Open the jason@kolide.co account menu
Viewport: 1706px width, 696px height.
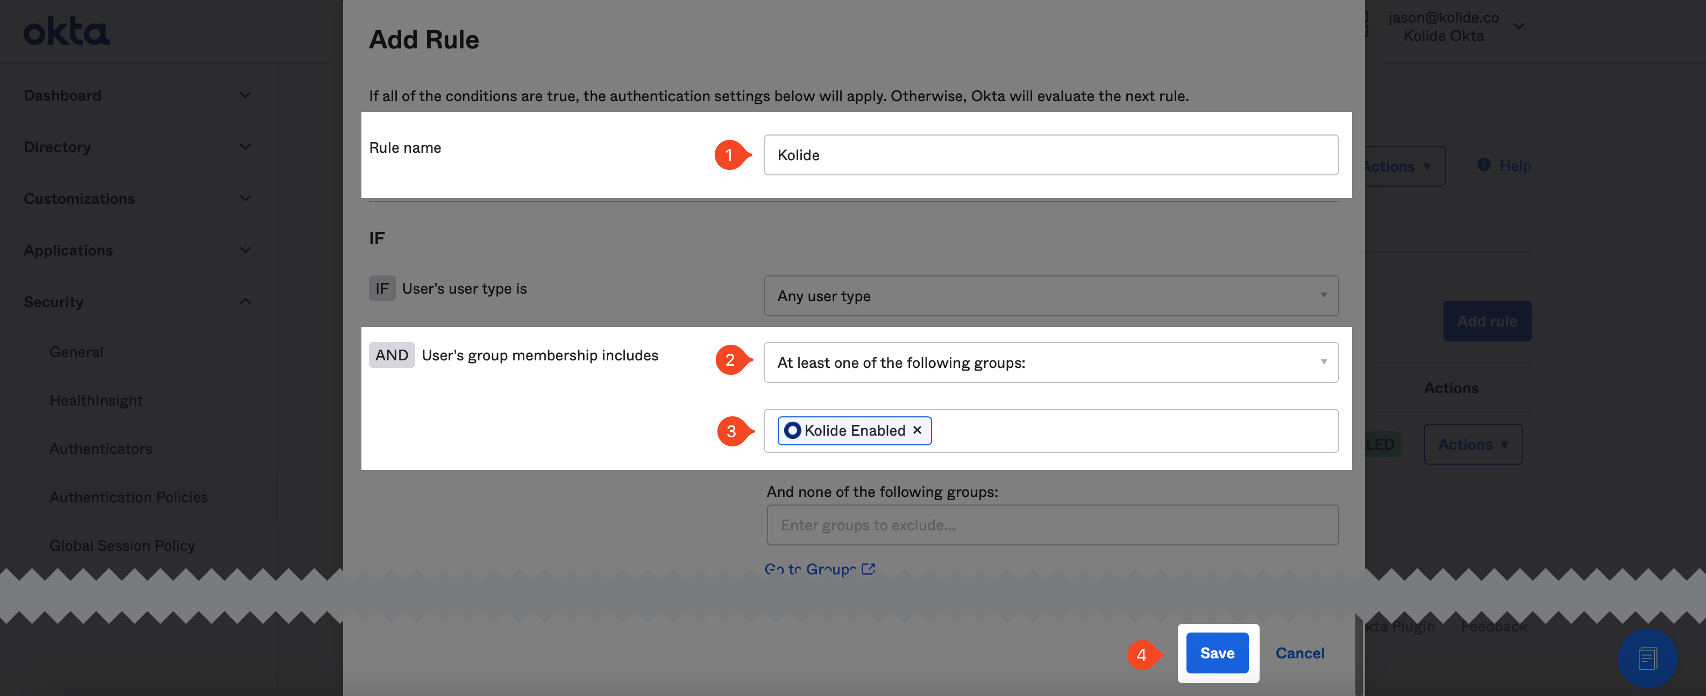point(1456,26)
